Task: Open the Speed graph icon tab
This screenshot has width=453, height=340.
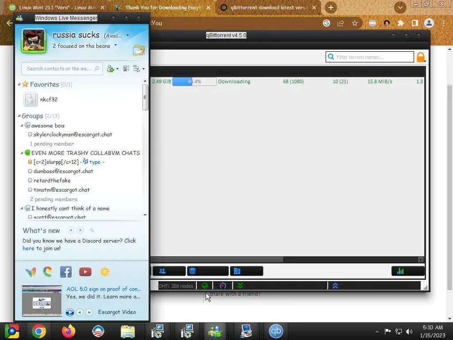Action: [407, 271]
